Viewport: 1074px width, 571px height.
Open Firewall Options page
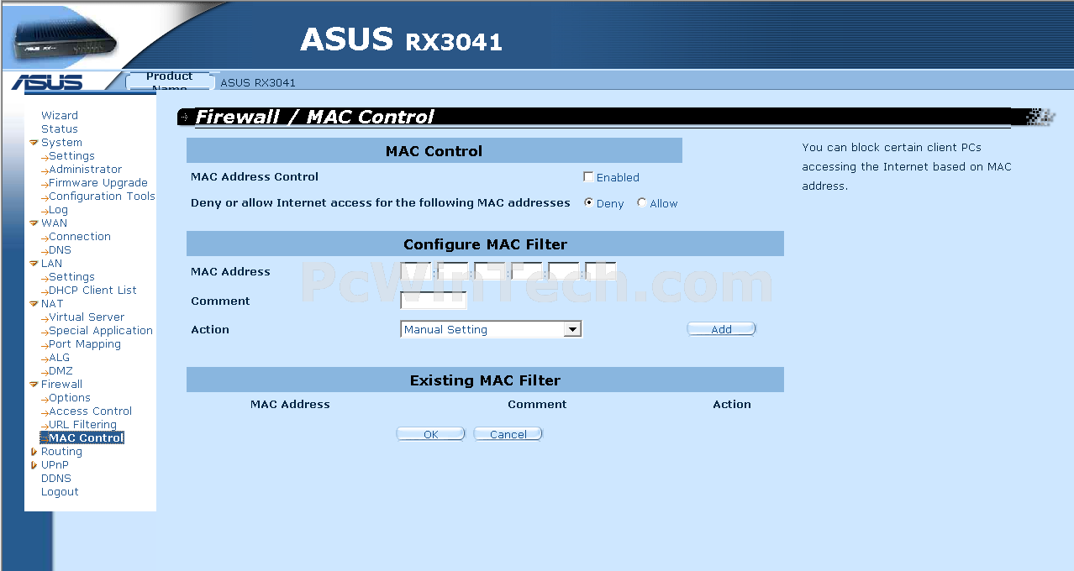click(x=70, y=398)
